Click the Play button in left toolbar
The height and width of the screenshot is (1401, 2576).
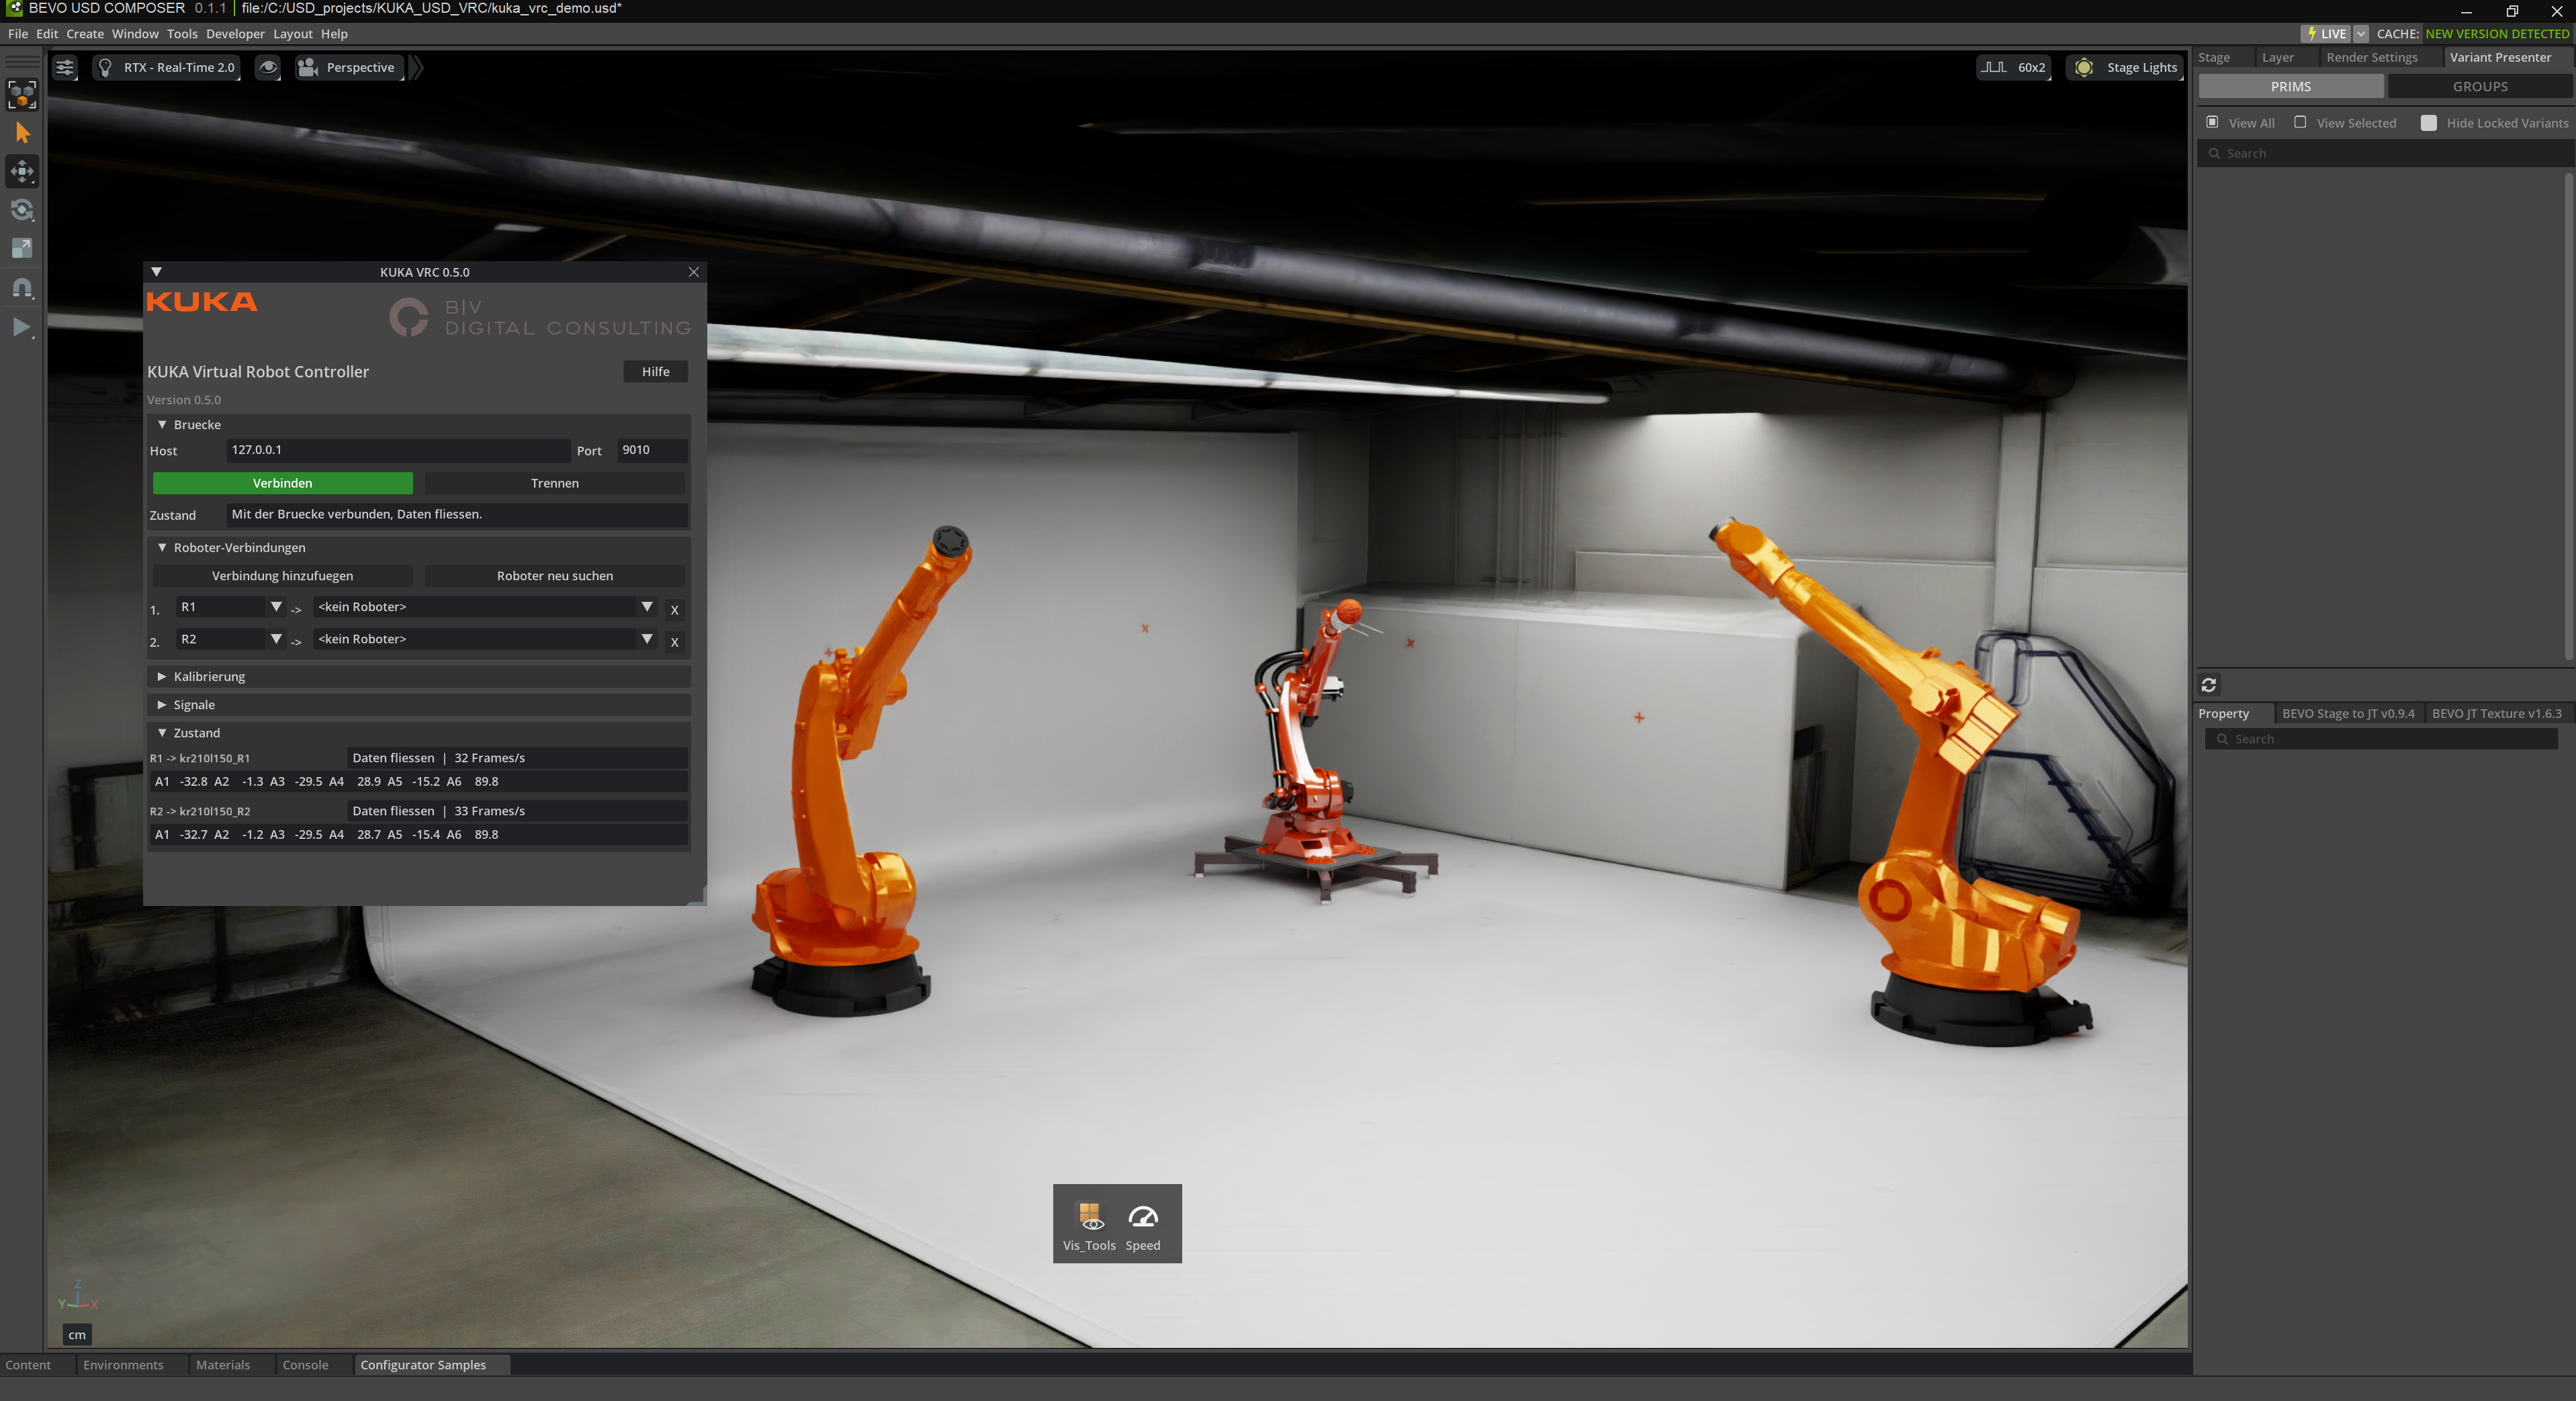[x=22, y=327]
